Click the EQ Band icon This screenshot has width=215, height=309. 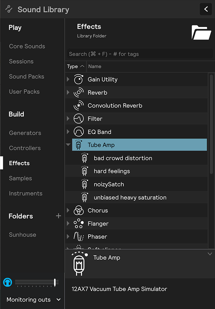pos(78,132)
